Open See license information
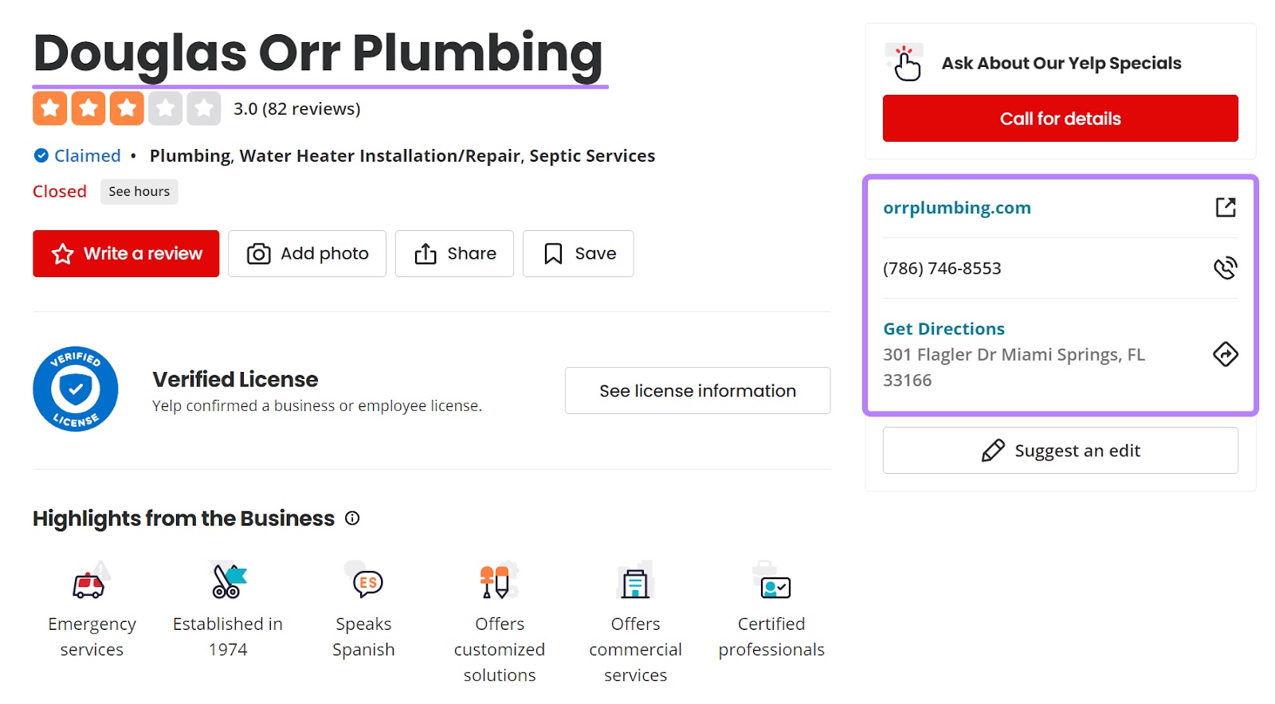1275x704 pixels. pos(697,390)
